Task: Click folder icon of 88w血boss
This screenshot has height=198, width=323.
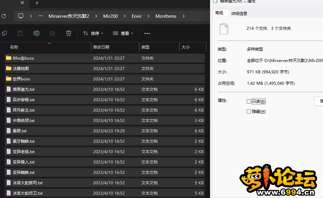Action: tap(9, 58)
